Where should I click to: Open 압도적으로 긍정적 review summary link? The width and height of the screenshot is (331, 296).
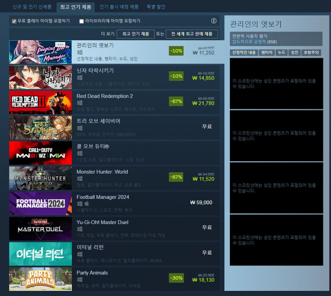[x=249, y=42]
